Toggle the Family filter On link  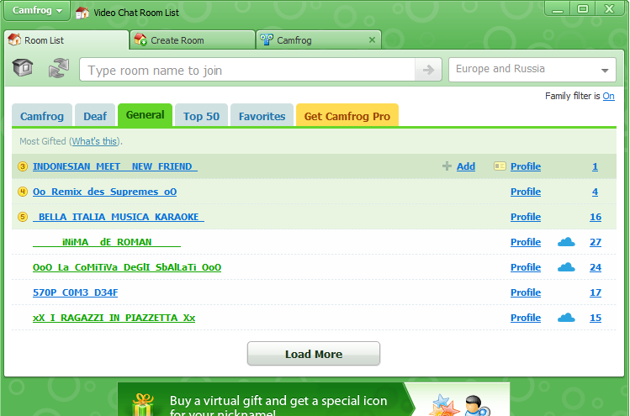click(608, 96)
